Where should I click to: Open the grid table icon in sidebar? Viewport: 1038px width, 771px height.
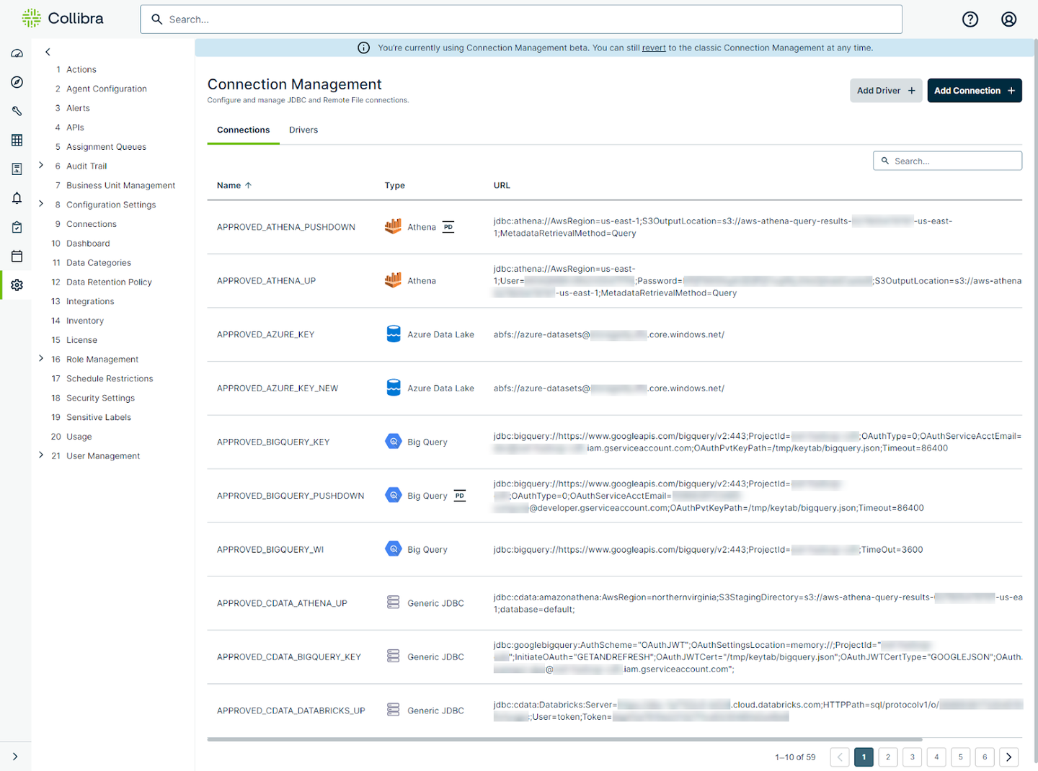point(17,140)
